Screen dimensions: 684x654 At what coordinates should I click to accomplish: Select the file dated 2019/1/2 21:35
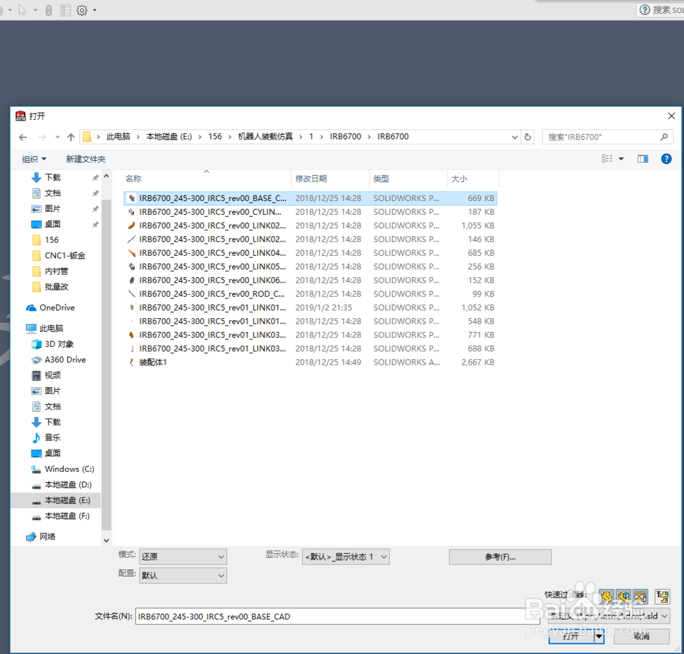311,308
